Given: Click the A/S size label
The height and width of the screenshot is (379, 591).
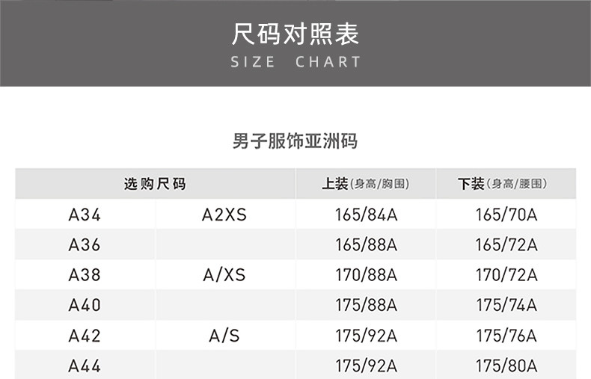Looking at the screenshot, I should 224,336.
